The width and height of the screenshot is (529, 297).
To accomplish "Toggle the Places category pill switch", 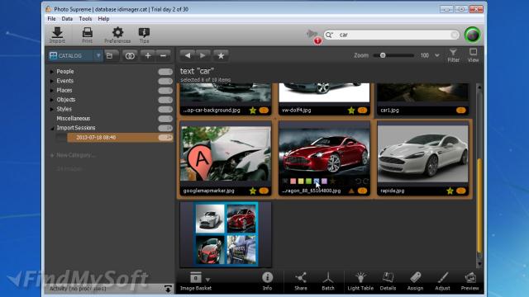I will [x=165, y=91].
